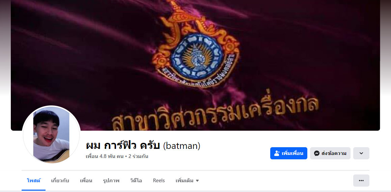Start a chat using ส่งข้อความ button
Viewport: 391px width, 192px height.
coord(330,153)
